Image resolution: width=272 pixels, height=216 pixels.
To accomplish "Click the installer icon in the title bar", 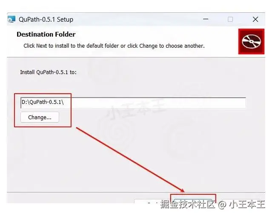I will point(11,19).
